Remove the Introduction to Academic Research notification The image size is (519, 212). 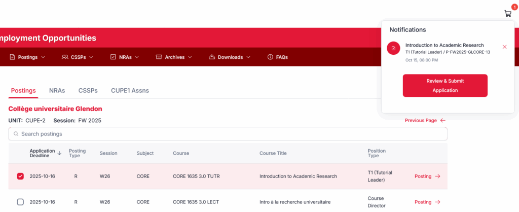tap(504, 47)
